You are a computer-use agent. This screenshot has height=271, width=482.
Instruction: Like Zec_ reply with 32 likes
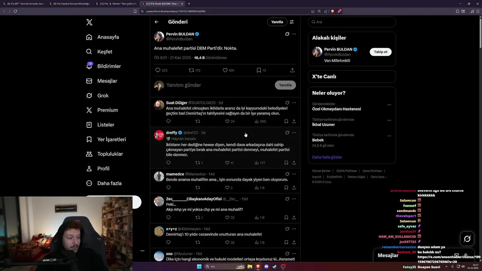click(x=230, y=217)
